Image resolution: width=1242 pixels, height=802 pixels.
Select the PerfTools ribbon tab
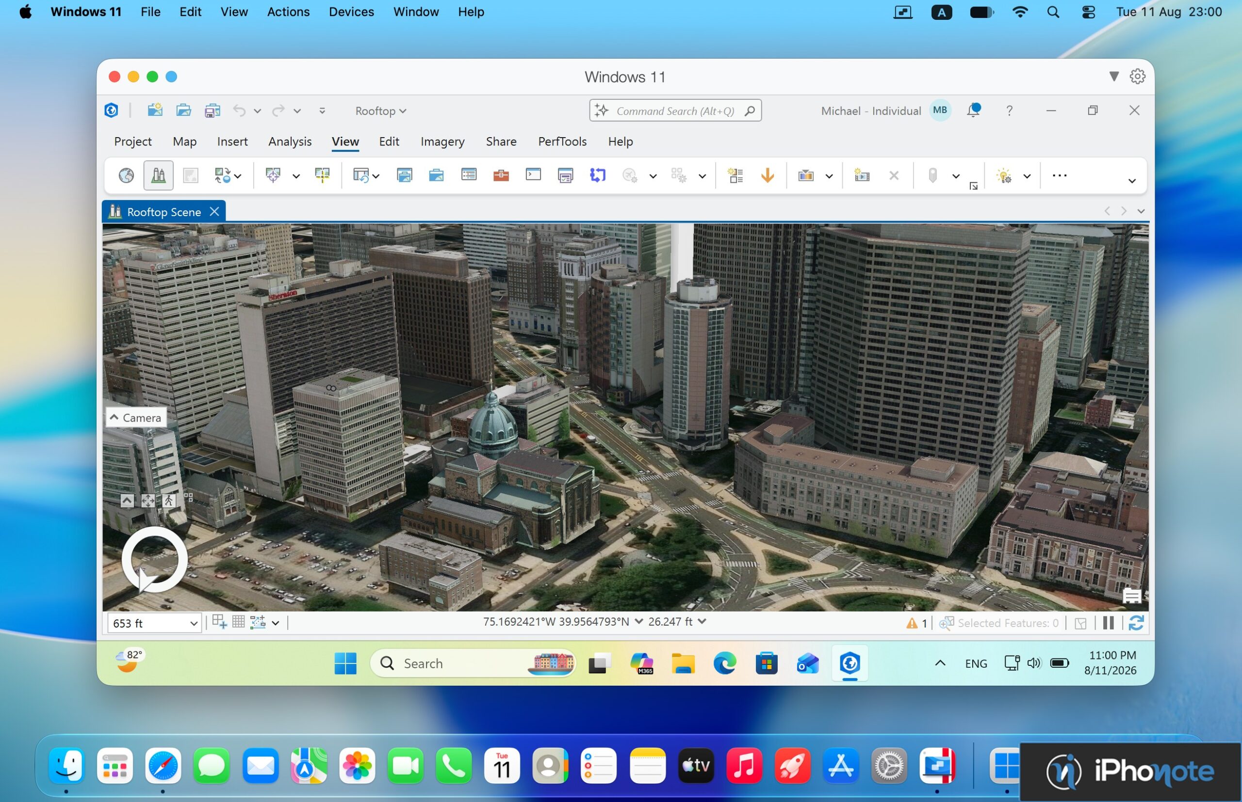(562, 142)
